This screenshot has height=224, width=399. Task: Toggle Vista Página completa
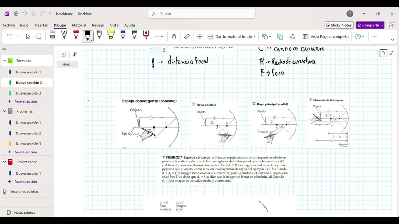tap(326, 37)
